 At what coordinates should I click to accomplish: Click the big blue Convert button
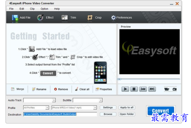click(x=161, y=111)
